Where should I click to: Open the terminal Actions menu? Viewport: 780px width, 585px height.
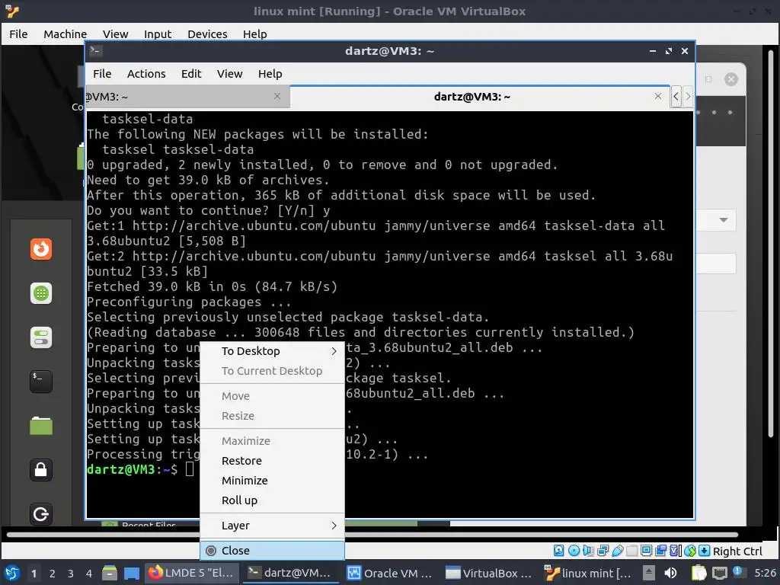pos(146,74)
